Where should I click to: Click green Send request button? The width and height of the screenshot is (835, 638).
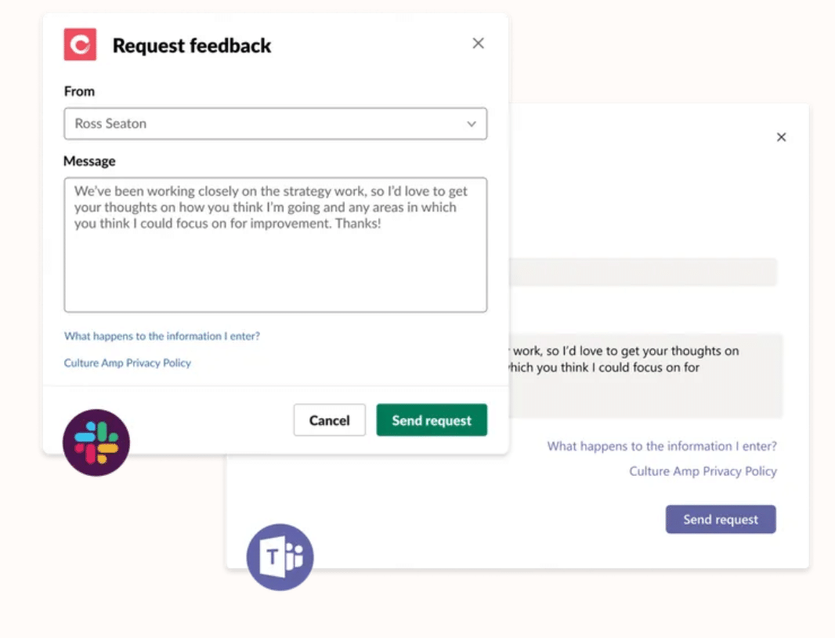[x=432, y=420]
